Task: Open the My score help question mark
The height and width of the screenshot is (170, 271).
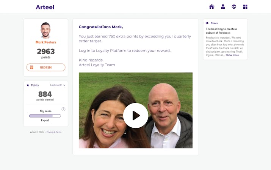Action: [x=63, y=109]
